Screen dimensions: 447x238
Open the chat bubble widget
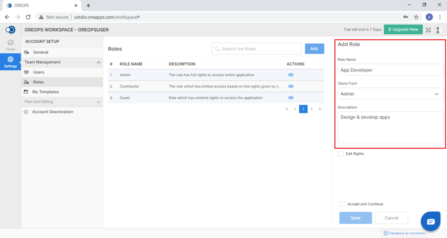point(430,221)
